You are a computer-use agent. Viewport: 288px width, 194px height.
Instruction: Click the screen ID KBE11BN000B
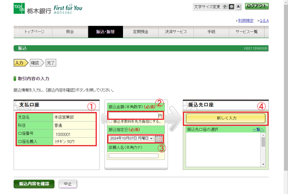tap(256, 48)
